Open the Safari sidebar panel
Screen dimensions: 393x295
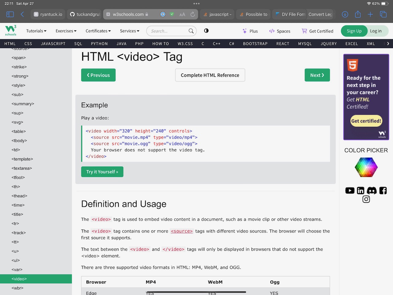point(10,14)
